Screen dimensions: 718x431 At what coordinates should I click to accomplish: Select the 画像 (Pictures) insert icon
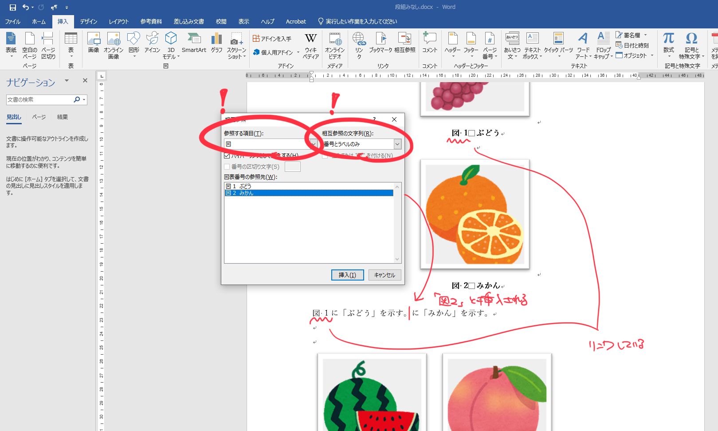click(x=94, y=44)
